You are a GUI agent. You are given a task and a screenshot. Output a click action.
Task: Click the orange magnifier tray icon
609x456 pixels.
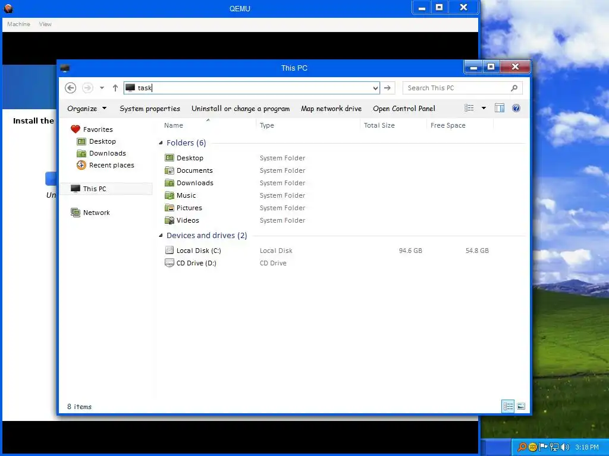[522, 447]
